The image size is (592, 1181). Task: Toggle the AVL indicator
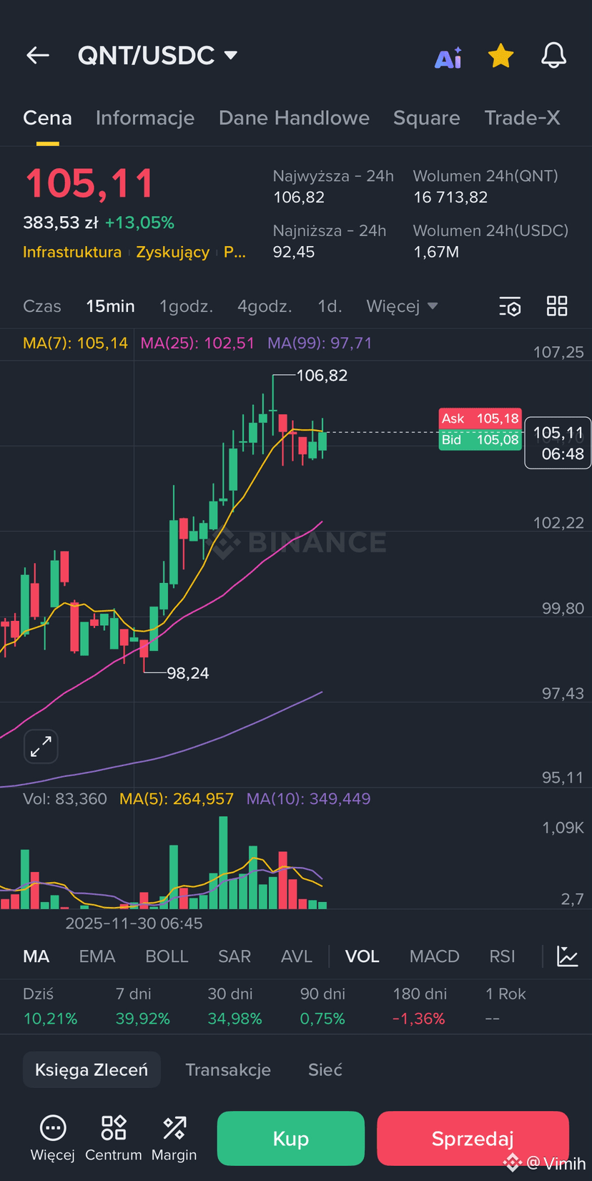point(297,956)
